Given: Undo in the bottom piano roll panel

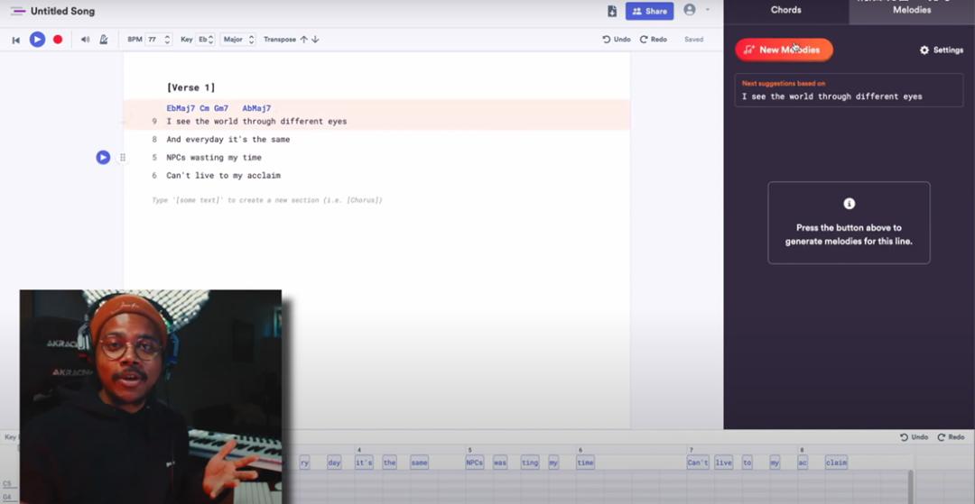Looking at the screenshot, I should [914, 437].
